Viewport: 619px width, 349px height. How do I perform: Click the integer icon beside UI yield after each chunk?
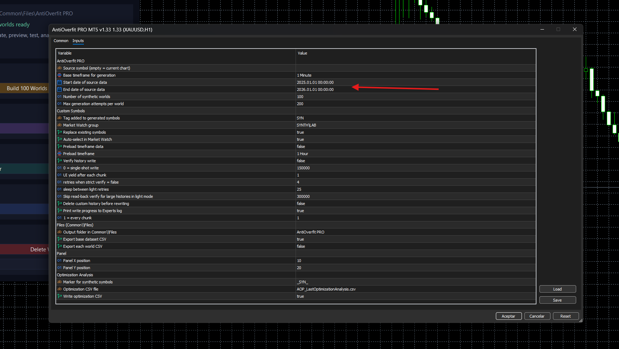[x=59, y=175]
